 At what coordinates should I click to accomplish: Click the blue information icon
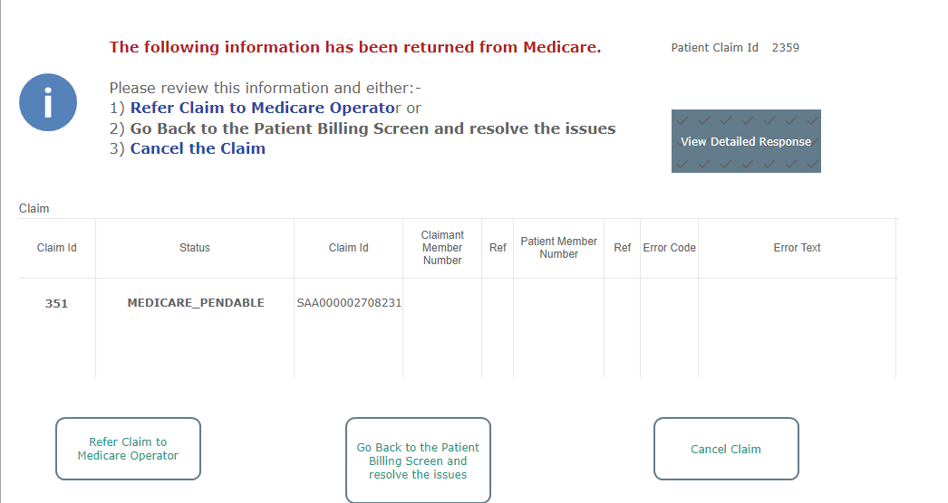[x=48, y=102]
